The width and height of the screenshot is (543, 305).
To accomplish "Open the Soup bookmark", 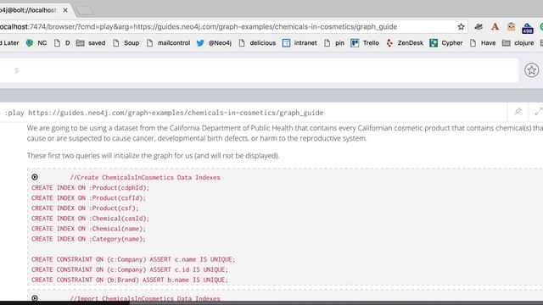I will pos(126,43).
